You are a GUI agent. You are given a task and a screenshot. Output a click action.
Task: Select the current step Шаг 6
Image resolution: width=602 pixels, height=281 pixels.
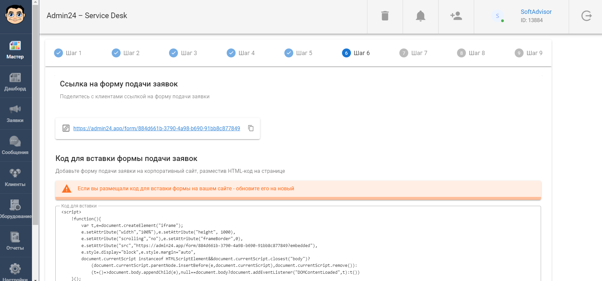tap(356, 53)
